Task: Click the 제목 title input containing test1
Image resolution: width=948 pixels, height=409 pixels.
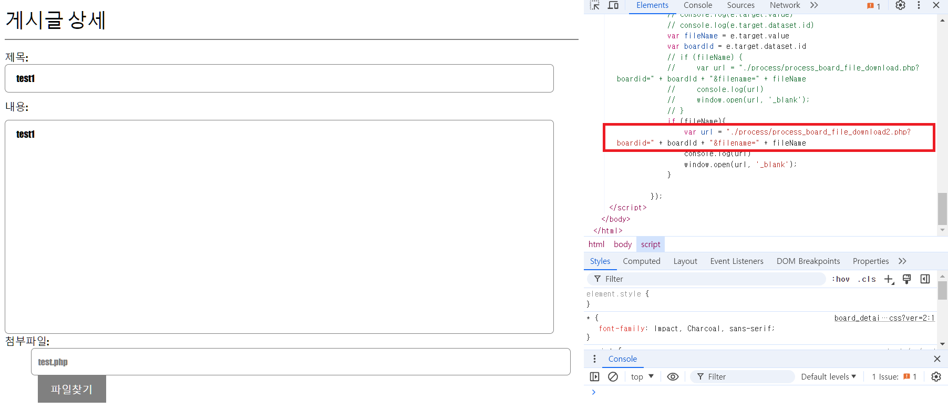Action: point(279,78)
